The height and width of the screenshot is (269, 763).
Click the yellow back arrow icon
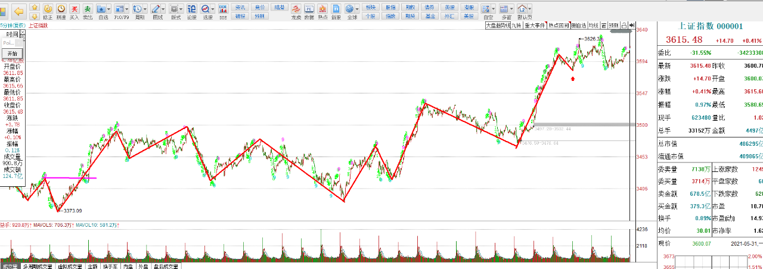coord(18,10)
